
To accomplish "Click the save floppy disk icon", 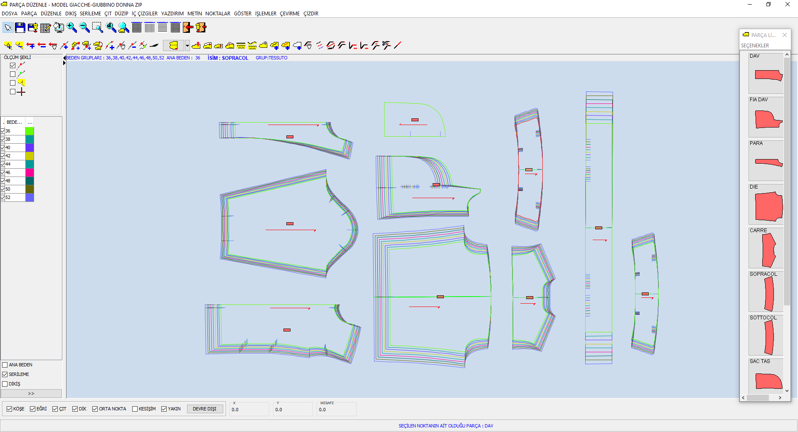I will coord(20,28).
